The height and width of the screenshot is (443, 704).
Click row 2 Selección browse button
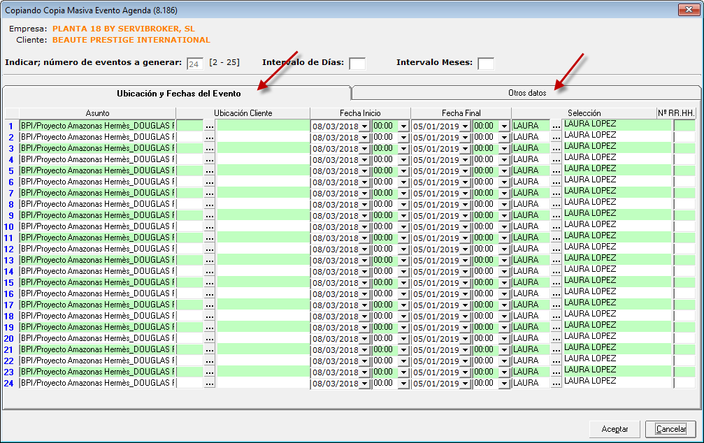tap(556, 138)
